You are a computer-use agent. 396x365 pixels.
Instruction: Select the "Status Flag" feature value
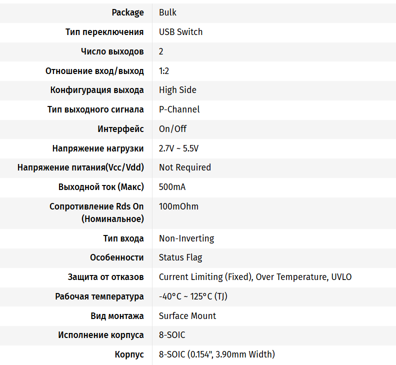pyautogui.click(x=180, y=258)
